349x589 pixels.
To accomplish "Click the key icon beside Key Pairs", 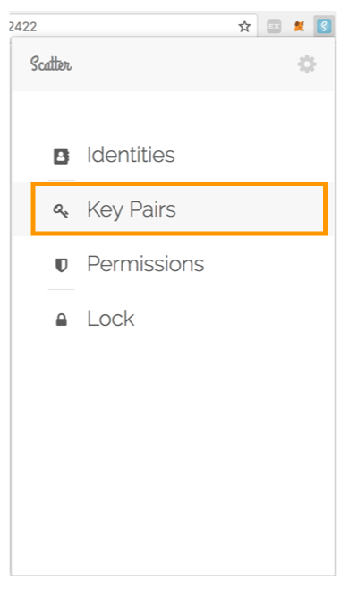I will coord(61,210).
